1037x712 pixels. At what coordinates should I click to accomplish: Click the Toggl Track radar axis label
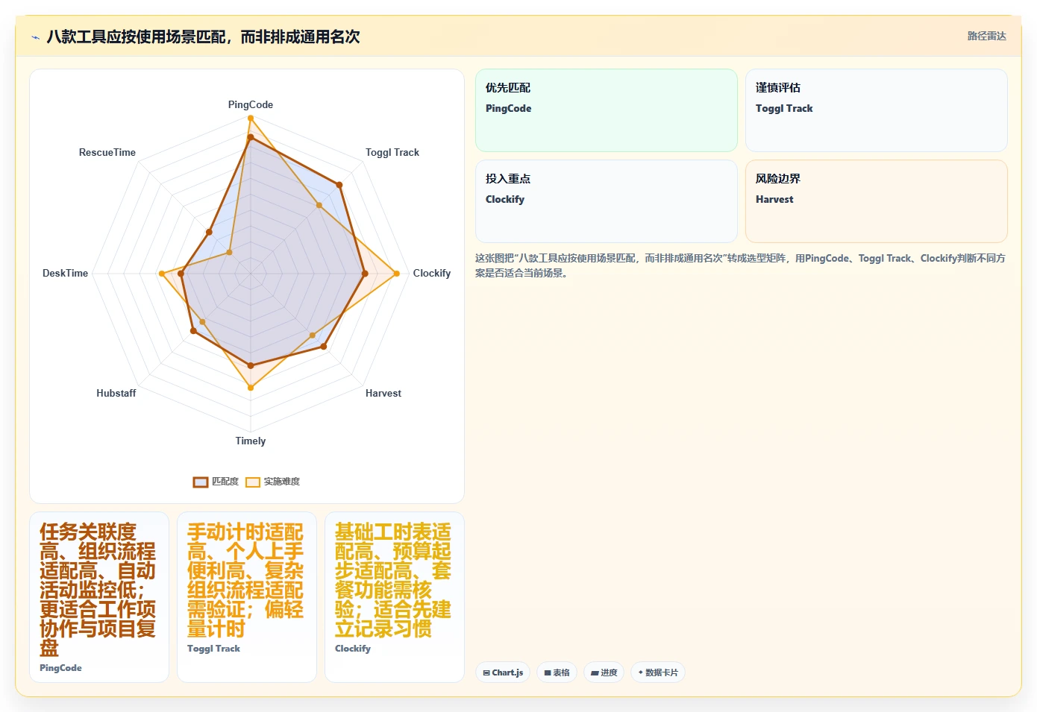point(392,152)
